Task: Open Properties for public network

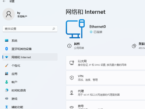Action: coord(76,46)
